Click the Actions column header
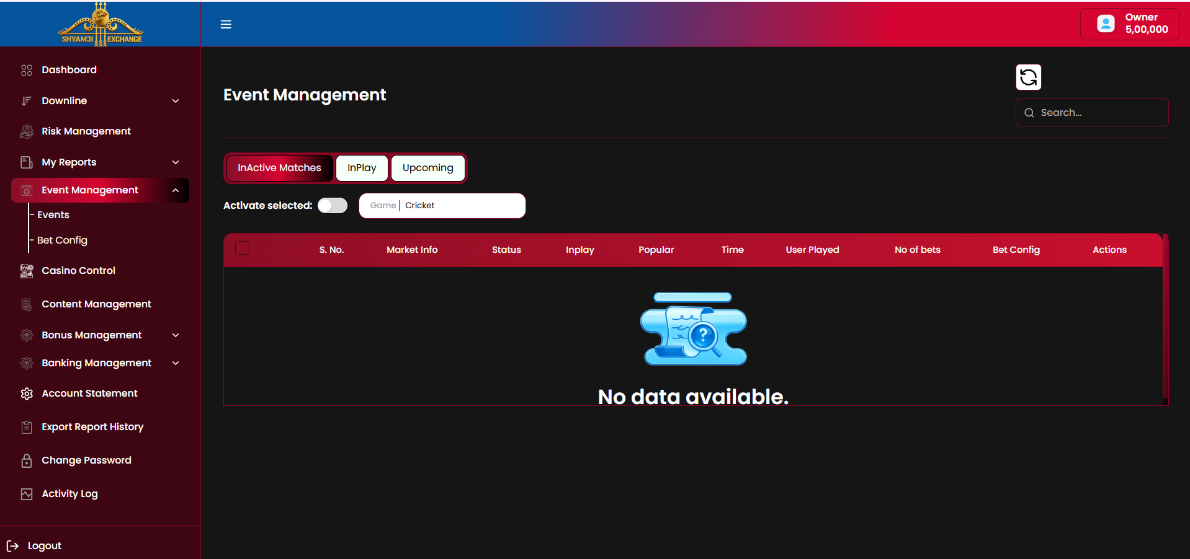 [x=1109, y=250]
